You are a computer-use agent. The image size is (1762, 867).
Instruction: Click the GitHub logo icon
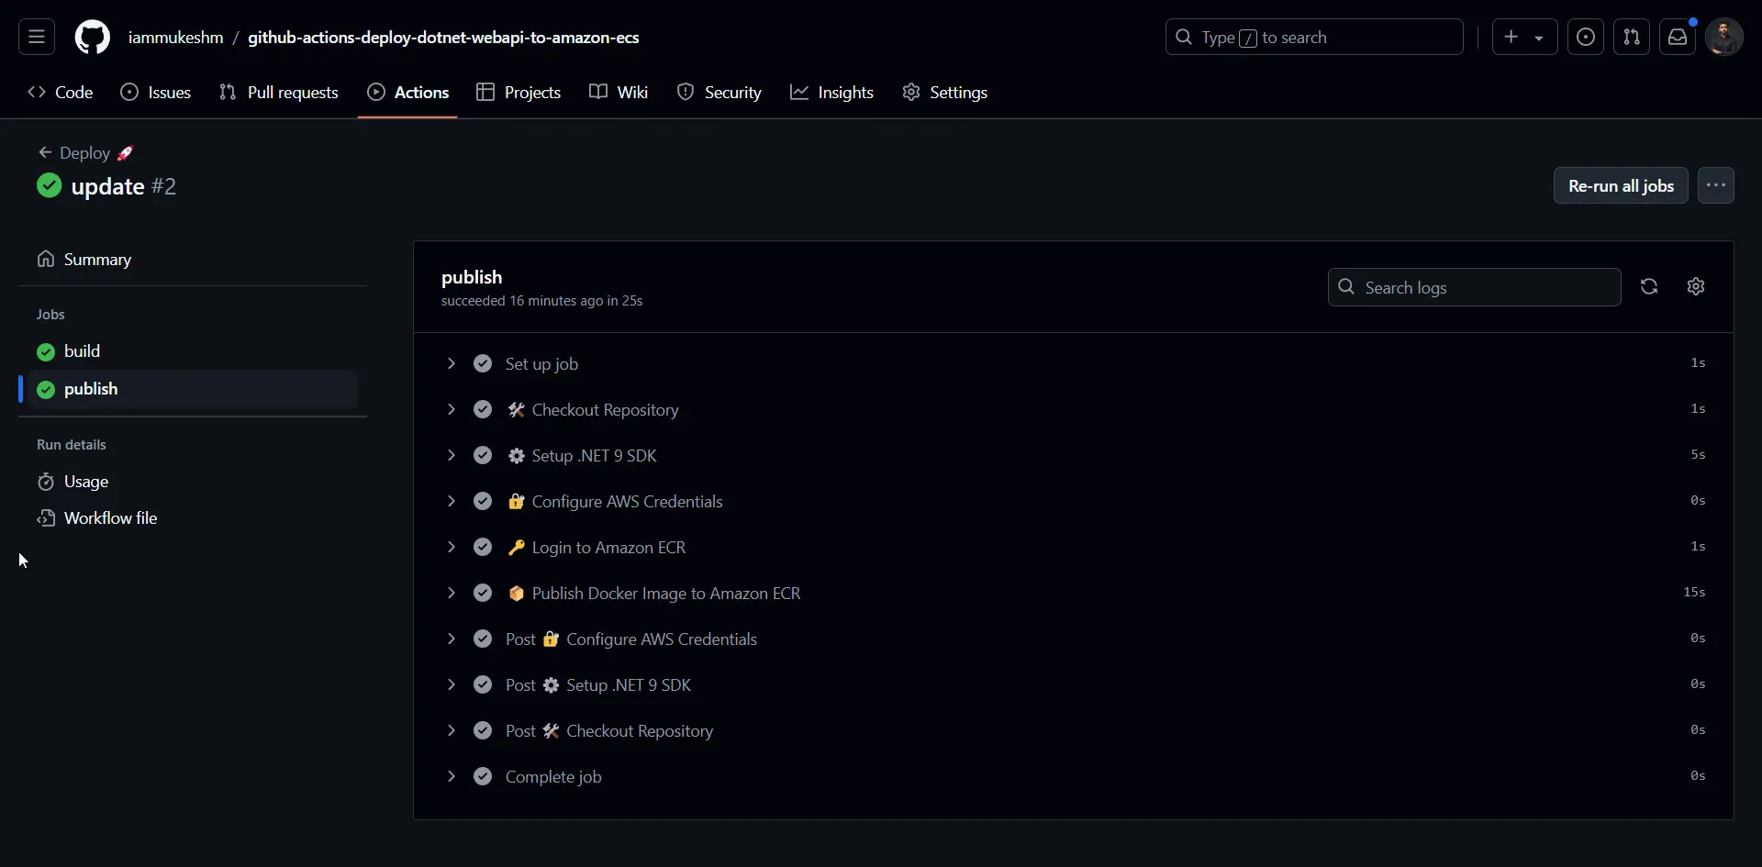(x=92, y=38)
